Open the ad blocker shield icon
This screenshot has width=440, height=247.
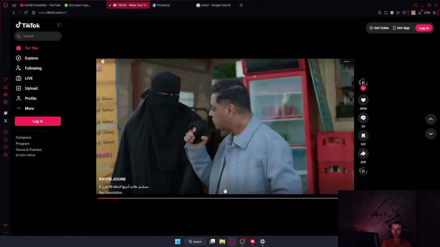tap(392, 13)
